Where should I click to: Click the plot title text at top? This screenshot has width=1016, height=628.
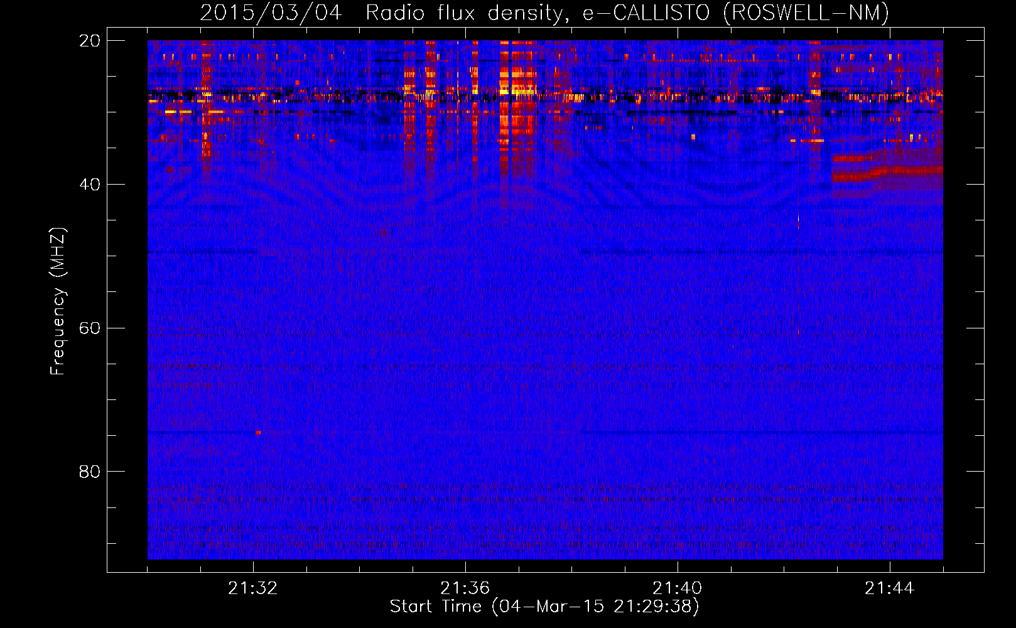(544, 13)
